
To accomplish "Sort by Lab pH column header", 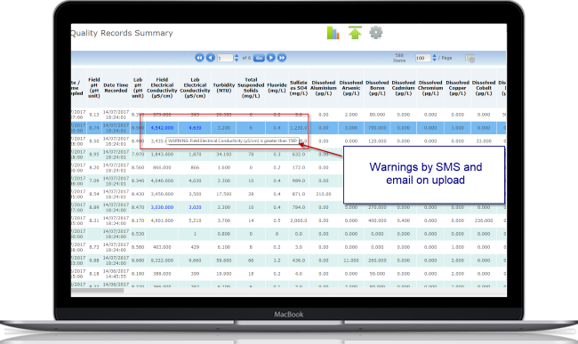I will (x=138, y=88).
